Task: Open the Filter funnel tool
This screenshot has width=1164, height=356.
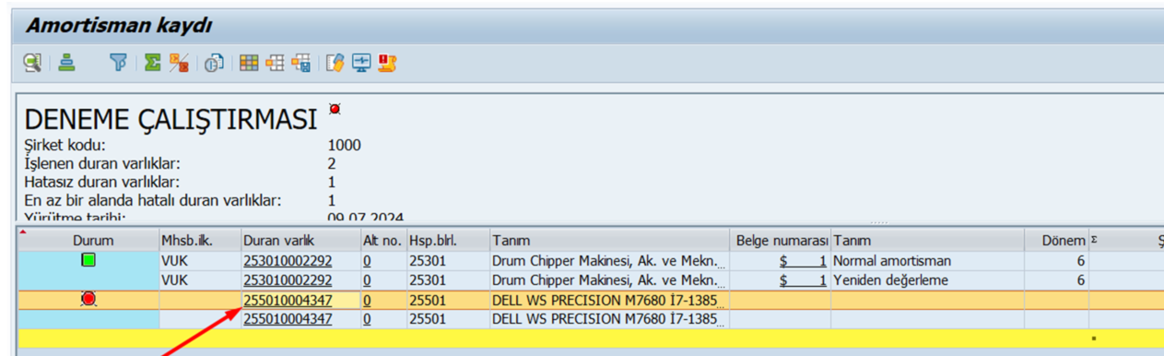Action: pyautogui.click(x=118, y=63)
